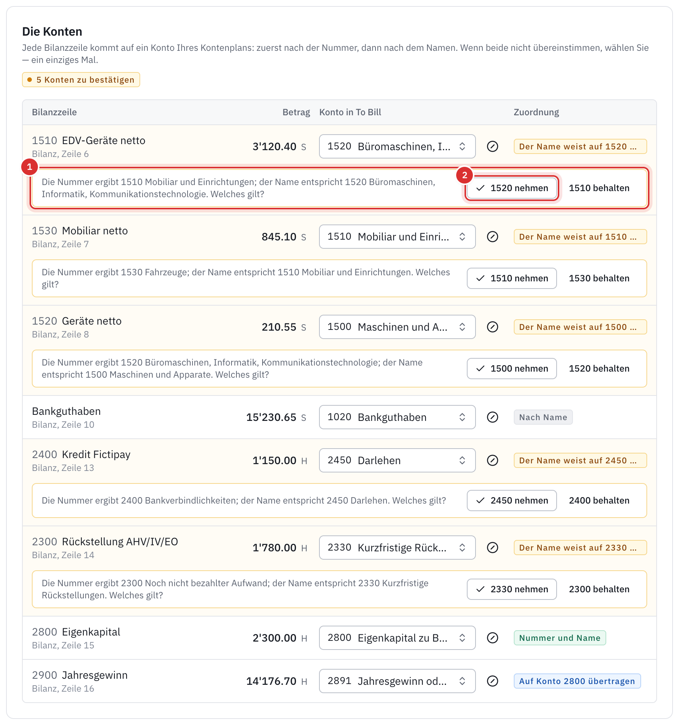679x725 pixels.
Task: Select 1530 behalten for Mobiliar netto
Action: click(599, 278)
